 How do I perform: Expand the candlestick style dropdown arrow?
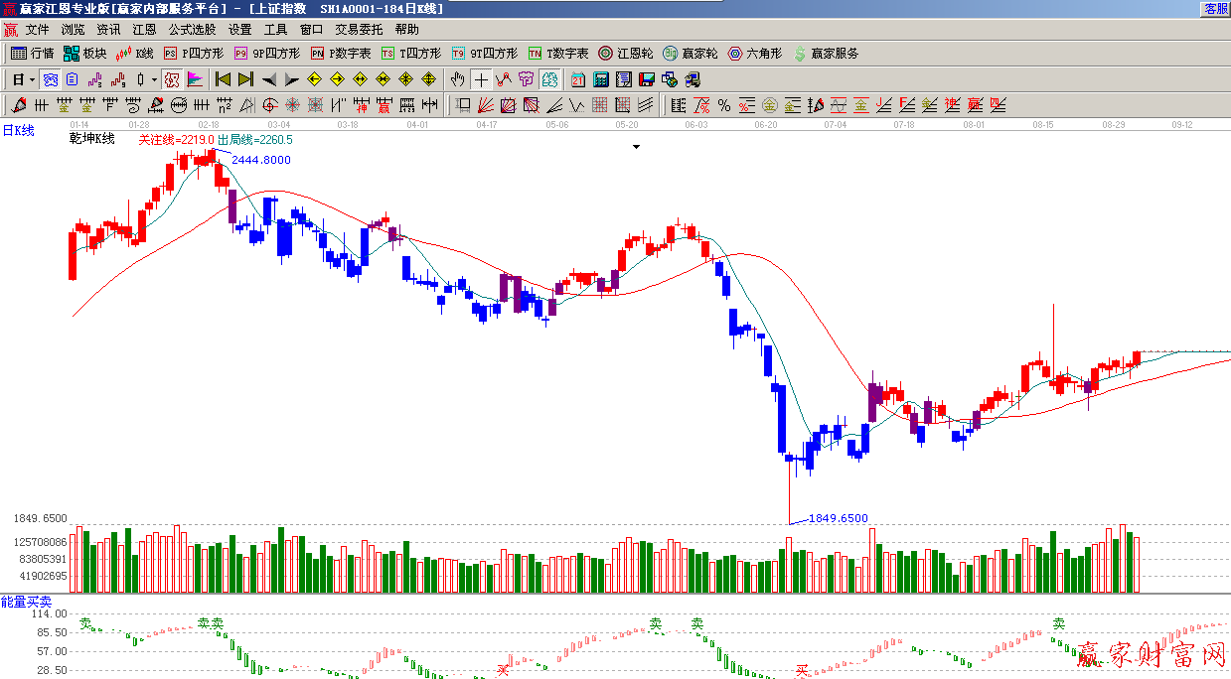154,79
